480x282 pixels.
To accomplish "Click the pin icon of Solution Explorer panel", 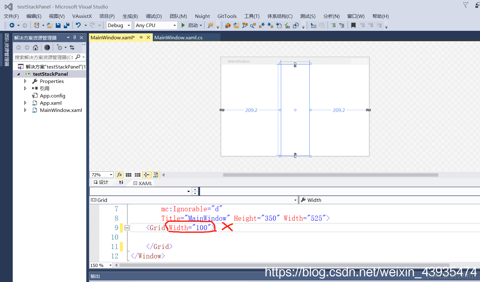I will pos(74,38).
